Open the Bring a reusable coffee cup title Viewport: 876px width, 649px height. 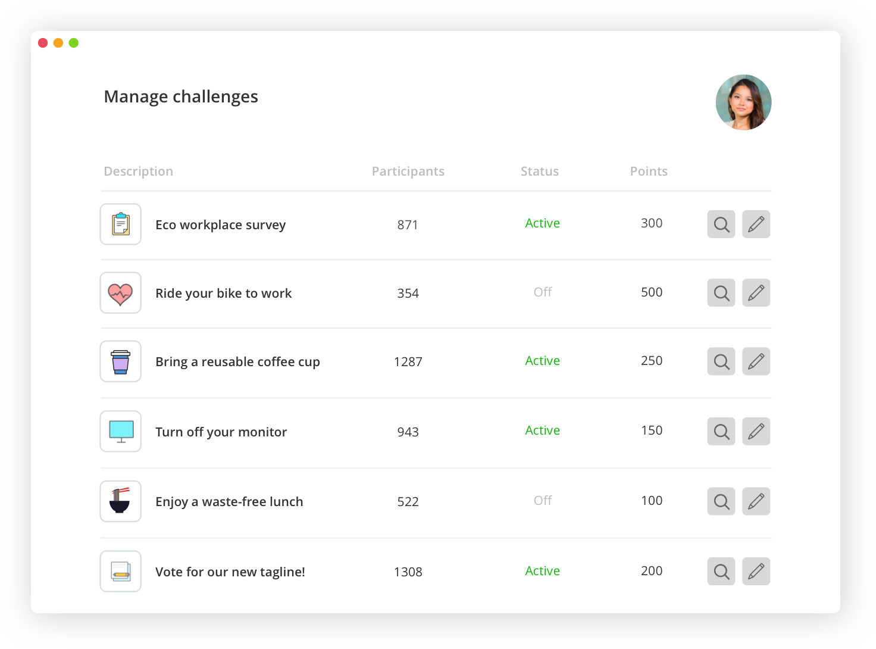click(237, 362)
